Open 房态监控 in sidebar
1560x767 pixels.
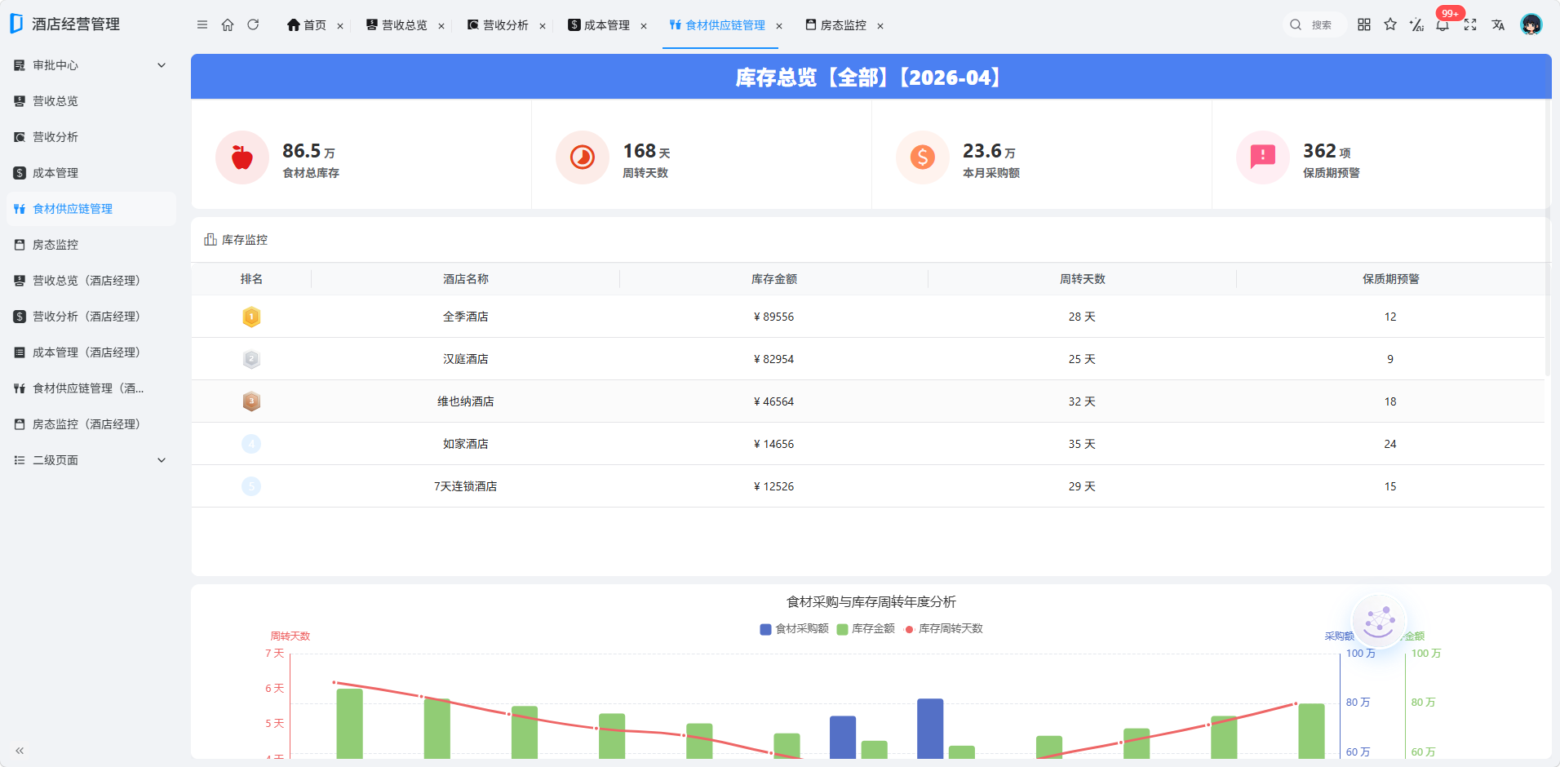pos(91,245)
